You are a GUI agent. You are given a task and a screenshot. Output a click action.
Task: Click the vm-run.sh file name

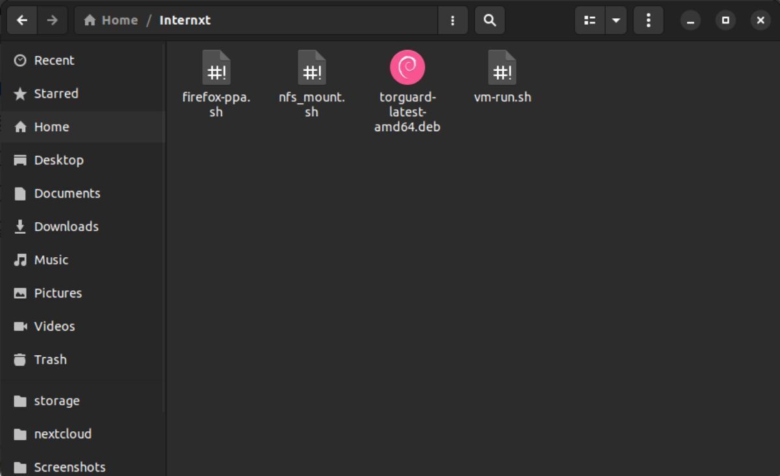pyautogui.click(x=502, y=97)
